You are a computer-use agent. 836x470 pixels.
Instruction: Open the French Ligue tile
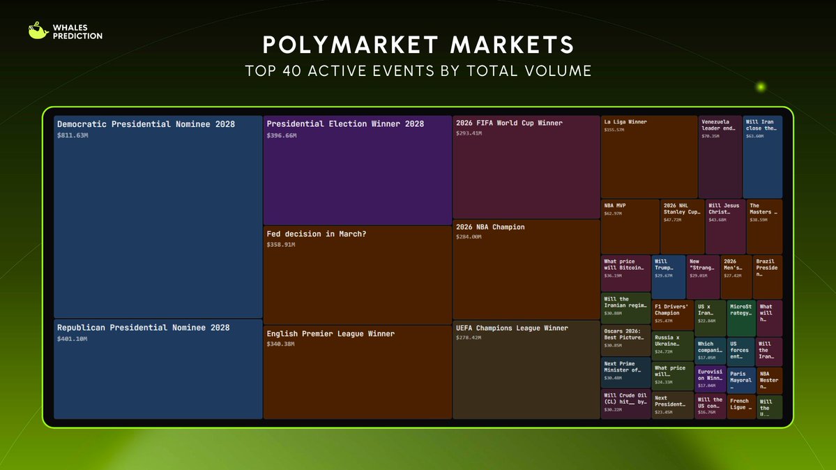coord(741,407)
